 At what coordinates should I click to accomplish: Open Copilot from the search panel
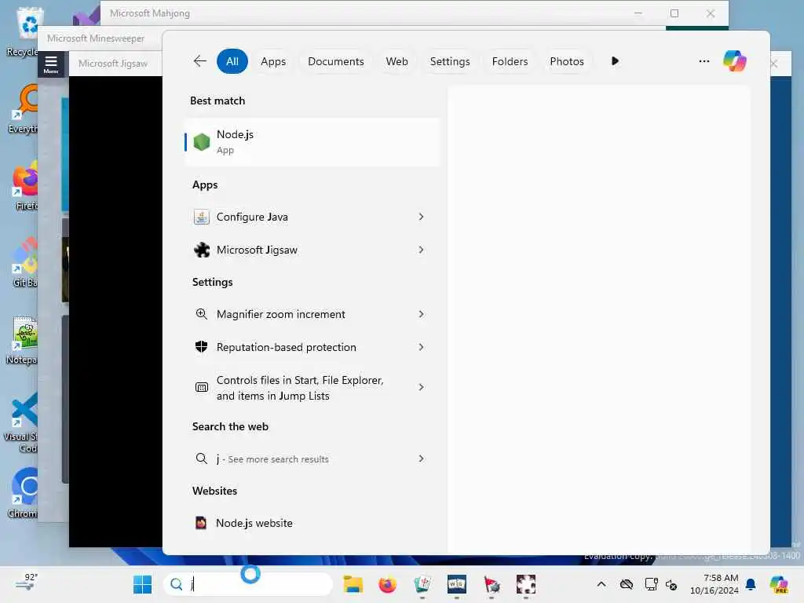tap(735, 61)
